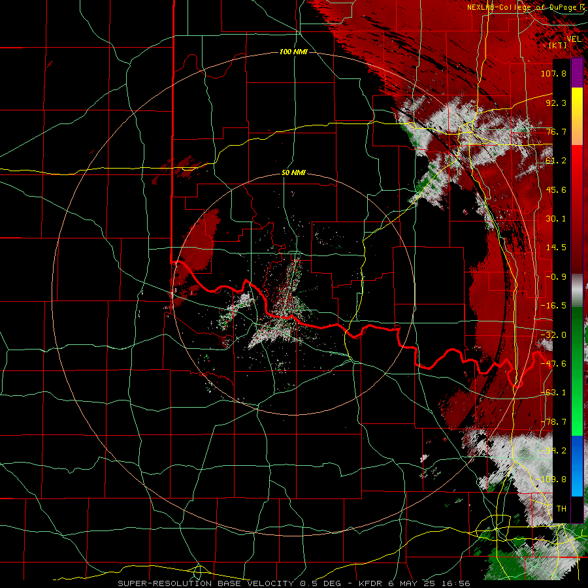Click the -16.5 velocity scale value

(553, 306)
